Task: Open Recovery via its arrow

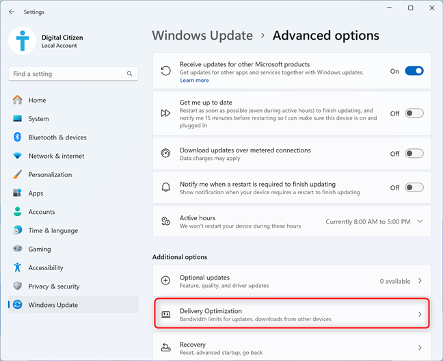Action: (420, 348)
